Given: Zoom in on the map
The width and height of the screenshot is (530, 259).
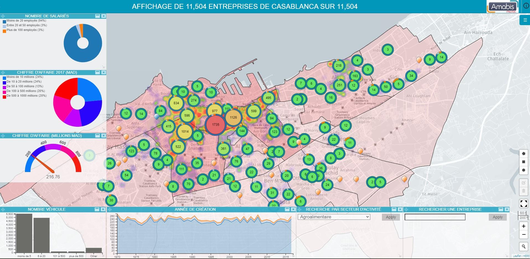Looking at the screenshot, I should 523,226.
